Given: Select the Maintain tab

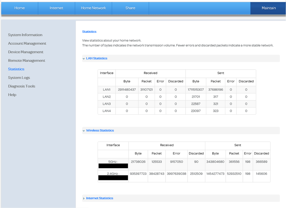Looking at the screenshot, I should tap(269, 8).
